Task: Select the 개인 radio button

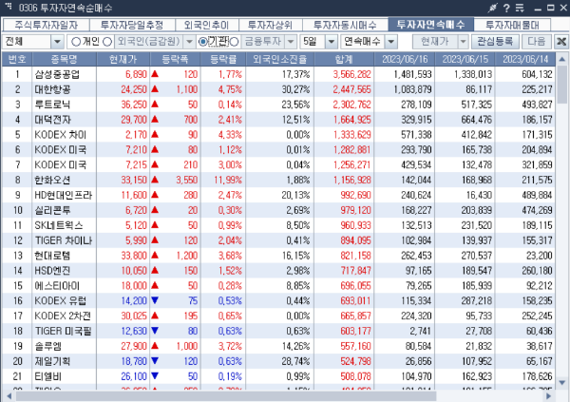Action: pos(76,42)
